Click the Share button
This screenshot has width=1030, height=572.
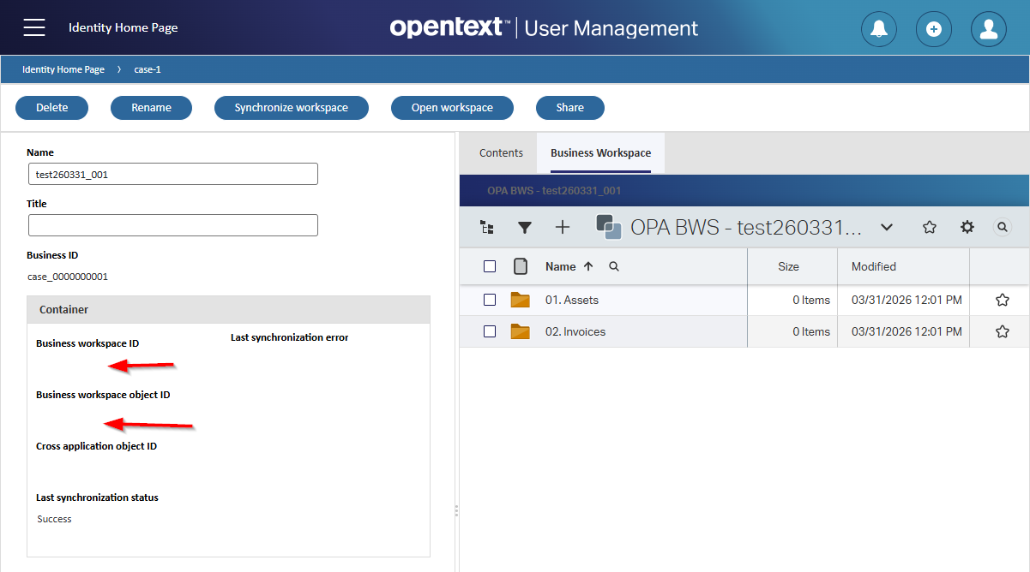coord(570,108)
